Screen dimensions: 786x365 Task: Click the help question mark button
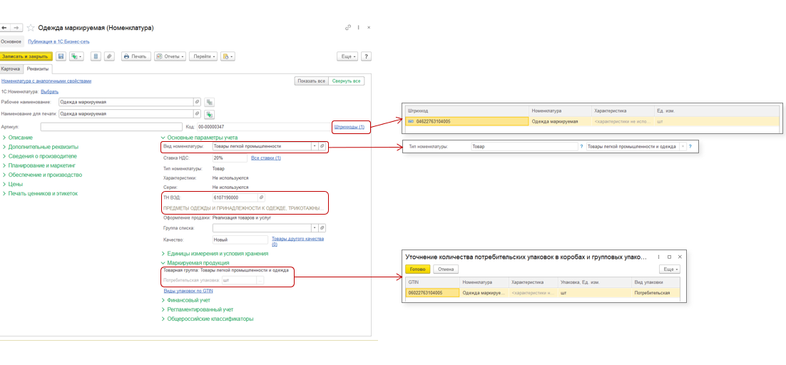(x=366, y=56)
